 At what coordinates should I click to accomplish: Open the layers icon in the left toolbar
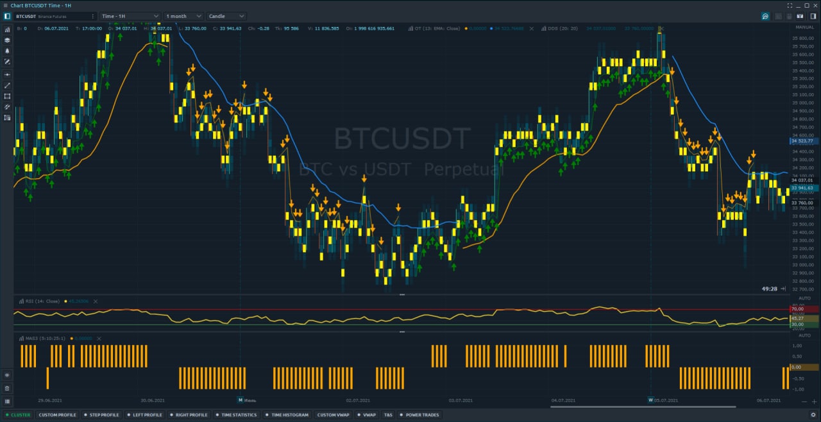[7, 40]
